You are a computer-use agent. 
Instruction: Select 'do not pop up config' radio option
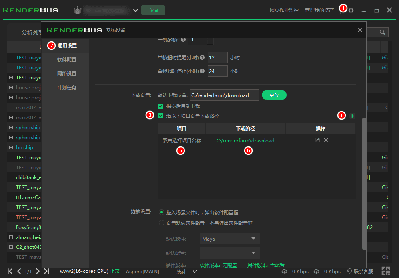162,223
